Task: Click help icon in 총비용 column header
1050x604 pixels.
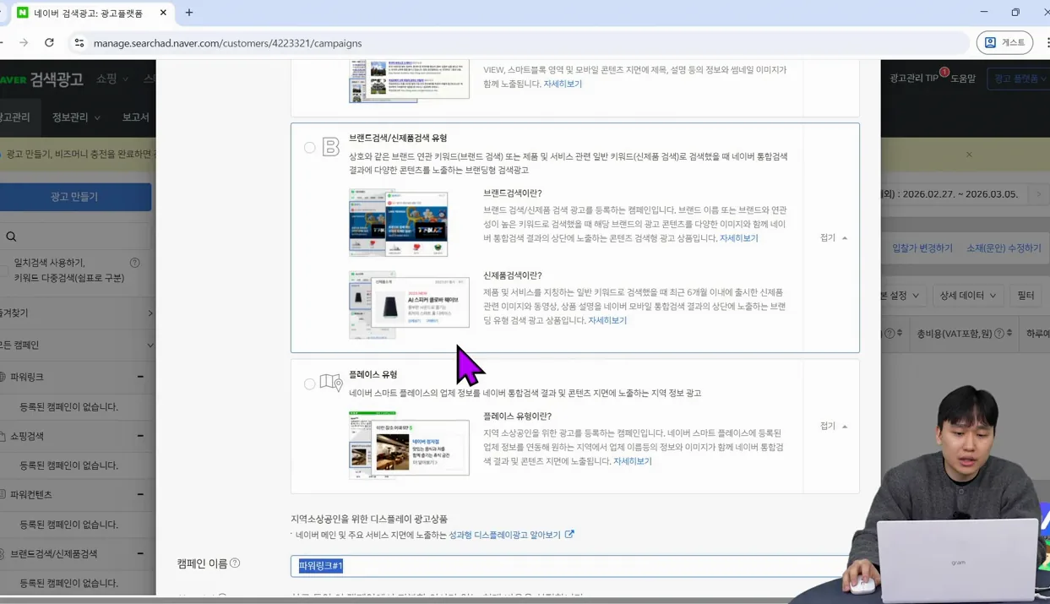Action: coord(999,334)
